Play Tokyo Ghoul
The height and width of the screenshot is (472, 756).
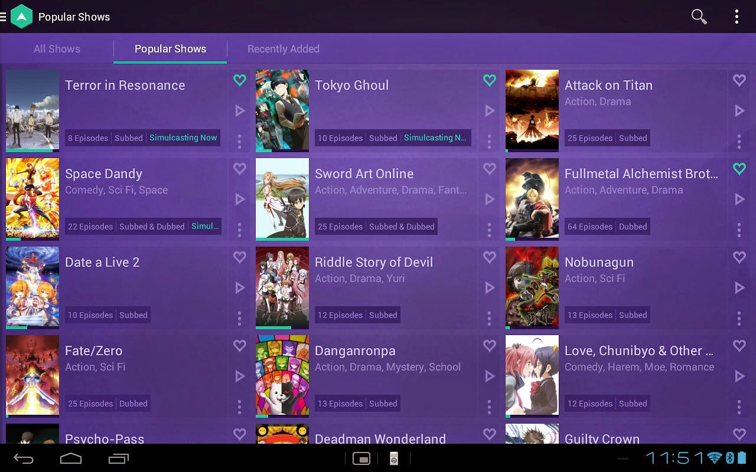(490, 110)
